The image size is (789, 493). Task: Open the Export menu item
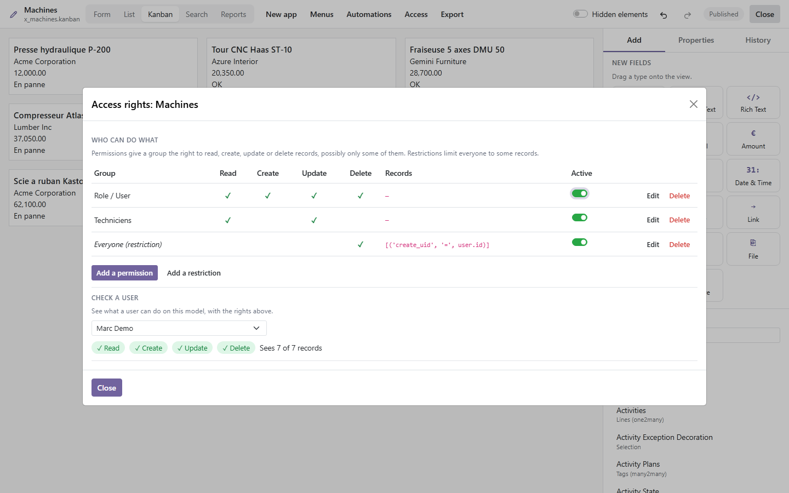click(452, 14)
